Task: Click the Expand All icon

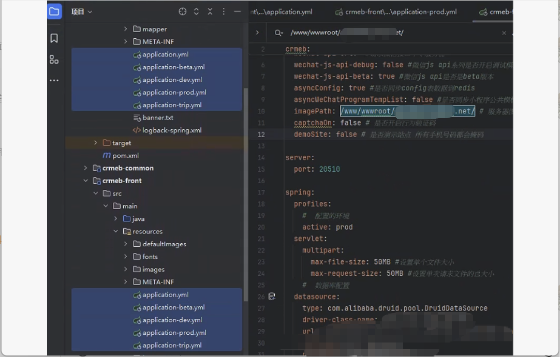Action: pos(196,12)
